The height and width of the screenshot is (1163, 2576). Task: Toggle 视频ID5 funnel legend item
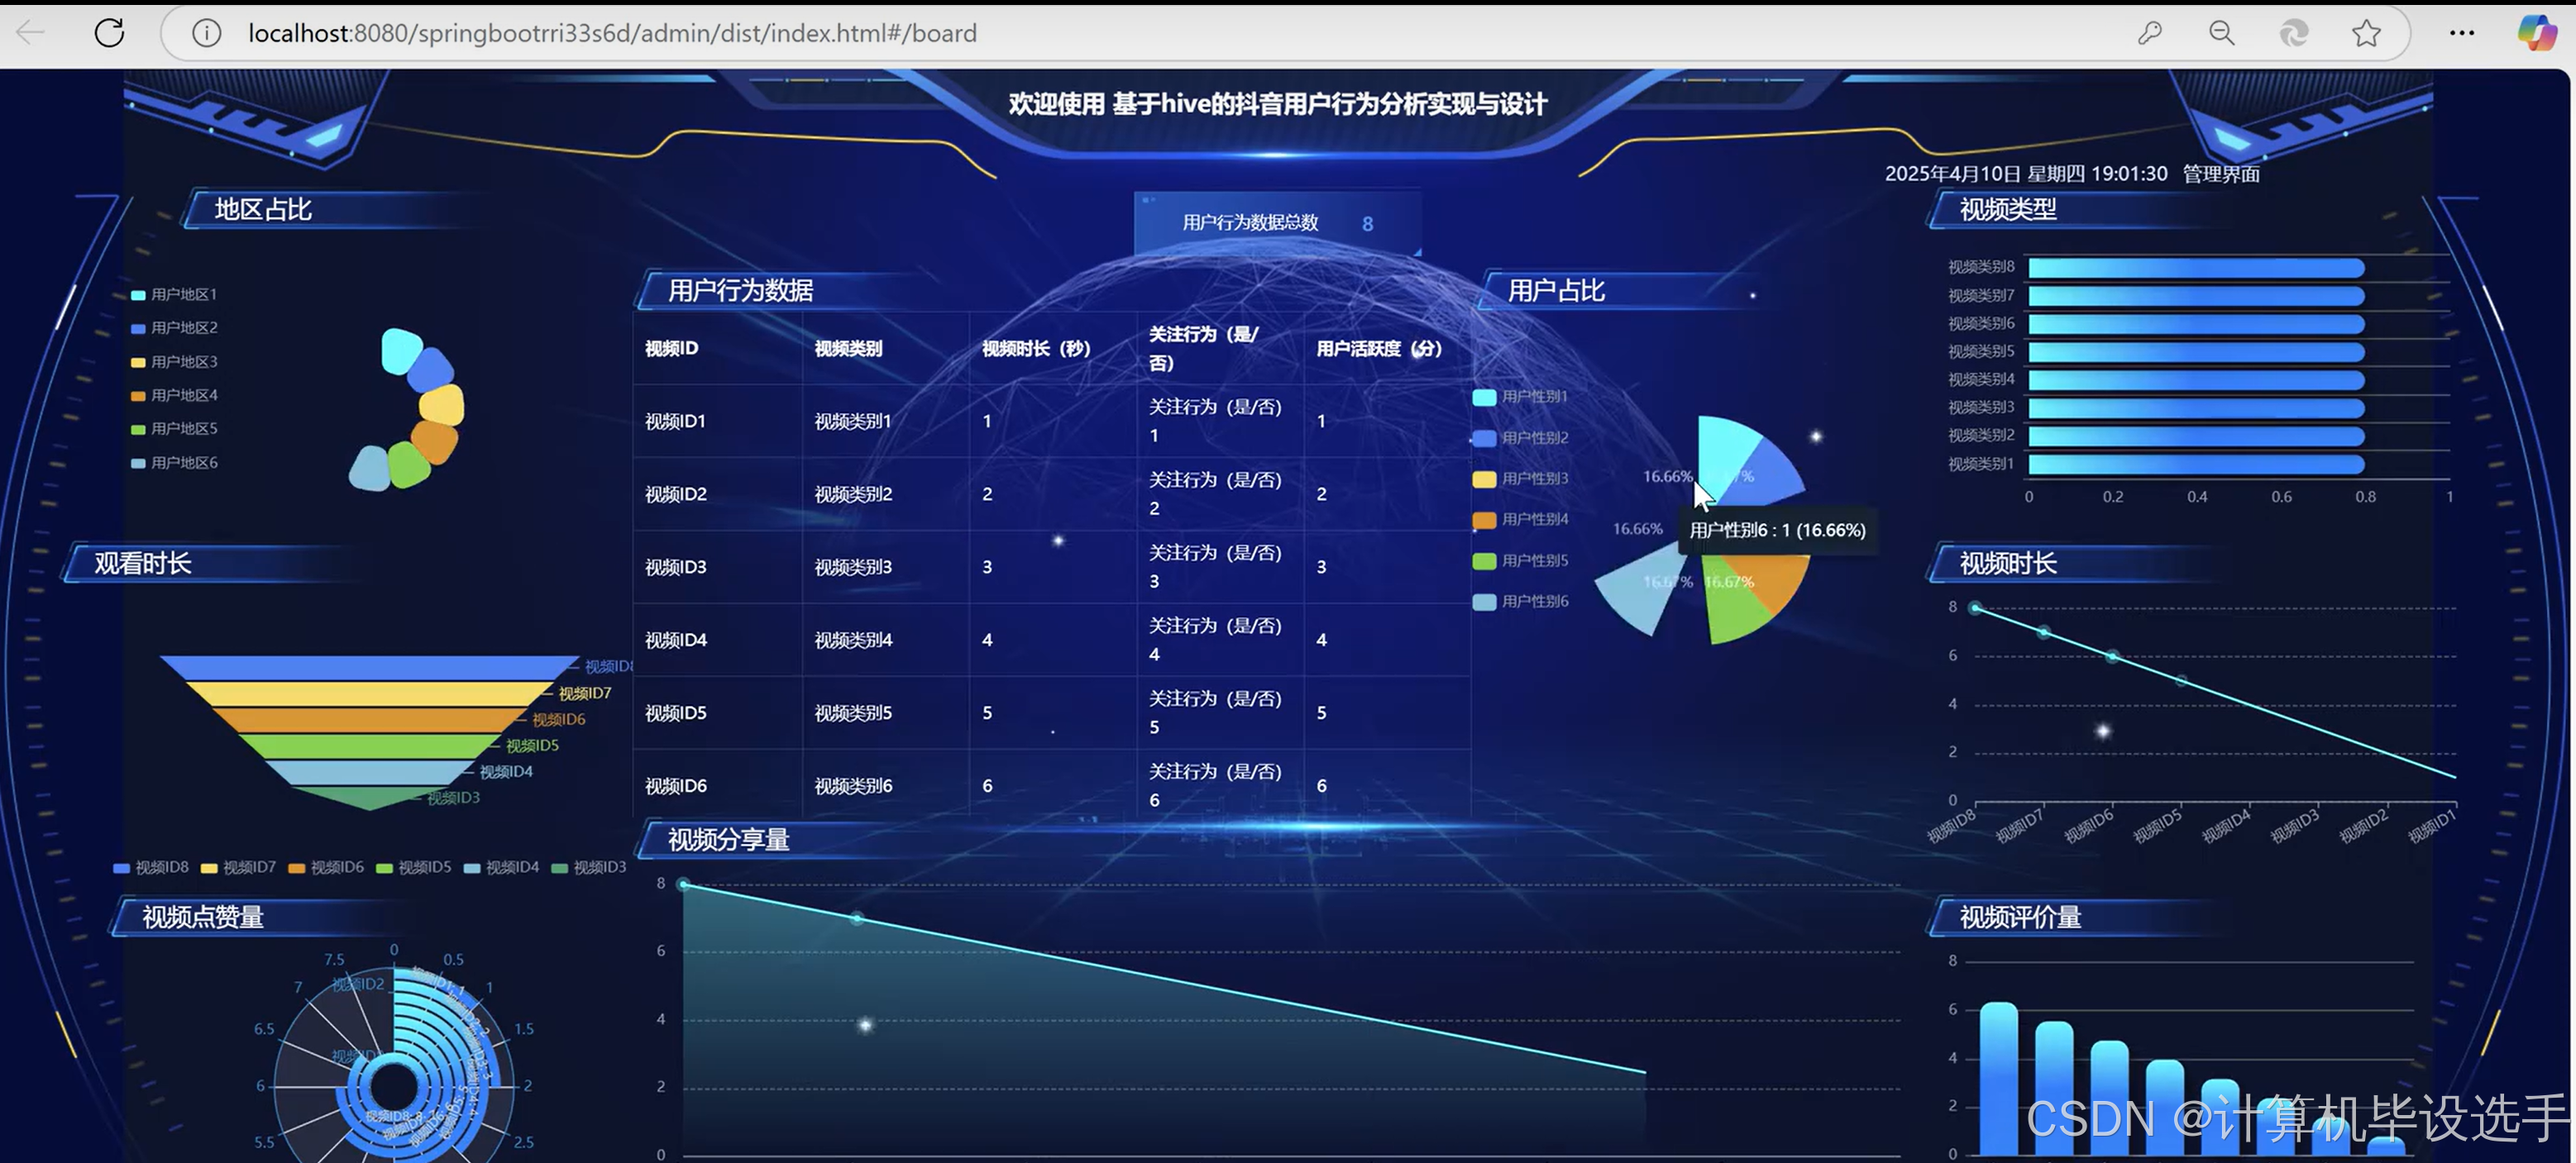[x=413, y=867]
